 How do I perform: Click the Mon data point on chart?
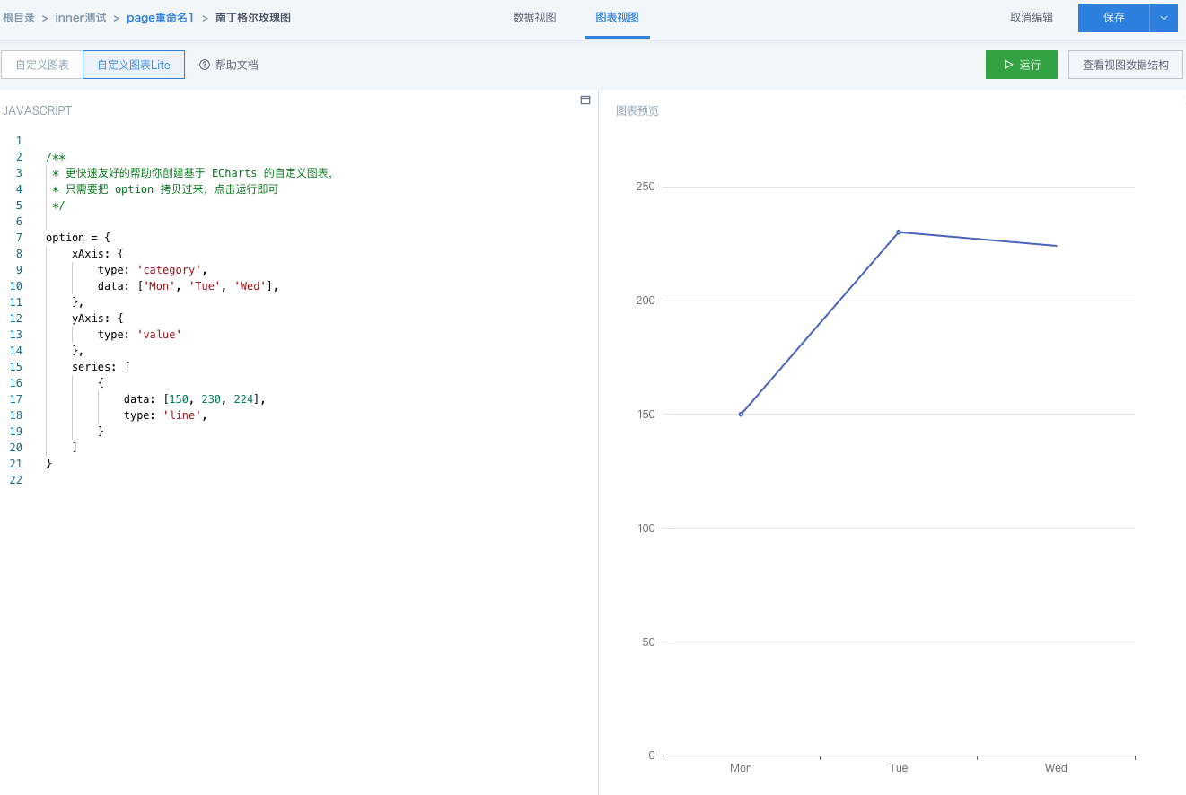tap(741, 414)
